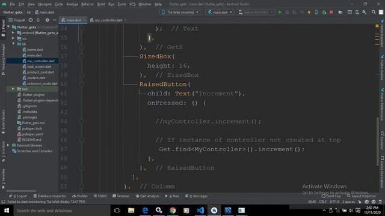Open File Explorer in Windows taskbar
Viewport: 385px width, 216px height.
(x=131, y=211)
